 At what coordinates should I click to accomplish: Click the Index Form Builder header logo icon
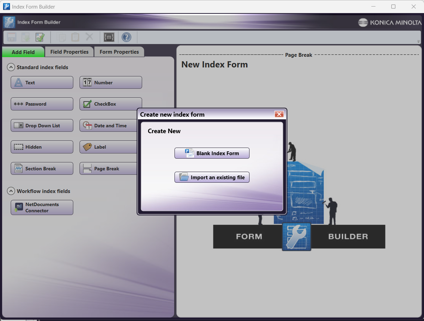[9, 22]
